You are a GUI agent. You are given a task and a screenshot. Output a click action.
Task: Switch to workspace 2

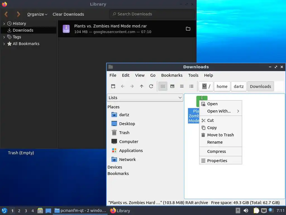tap(19, 211)
